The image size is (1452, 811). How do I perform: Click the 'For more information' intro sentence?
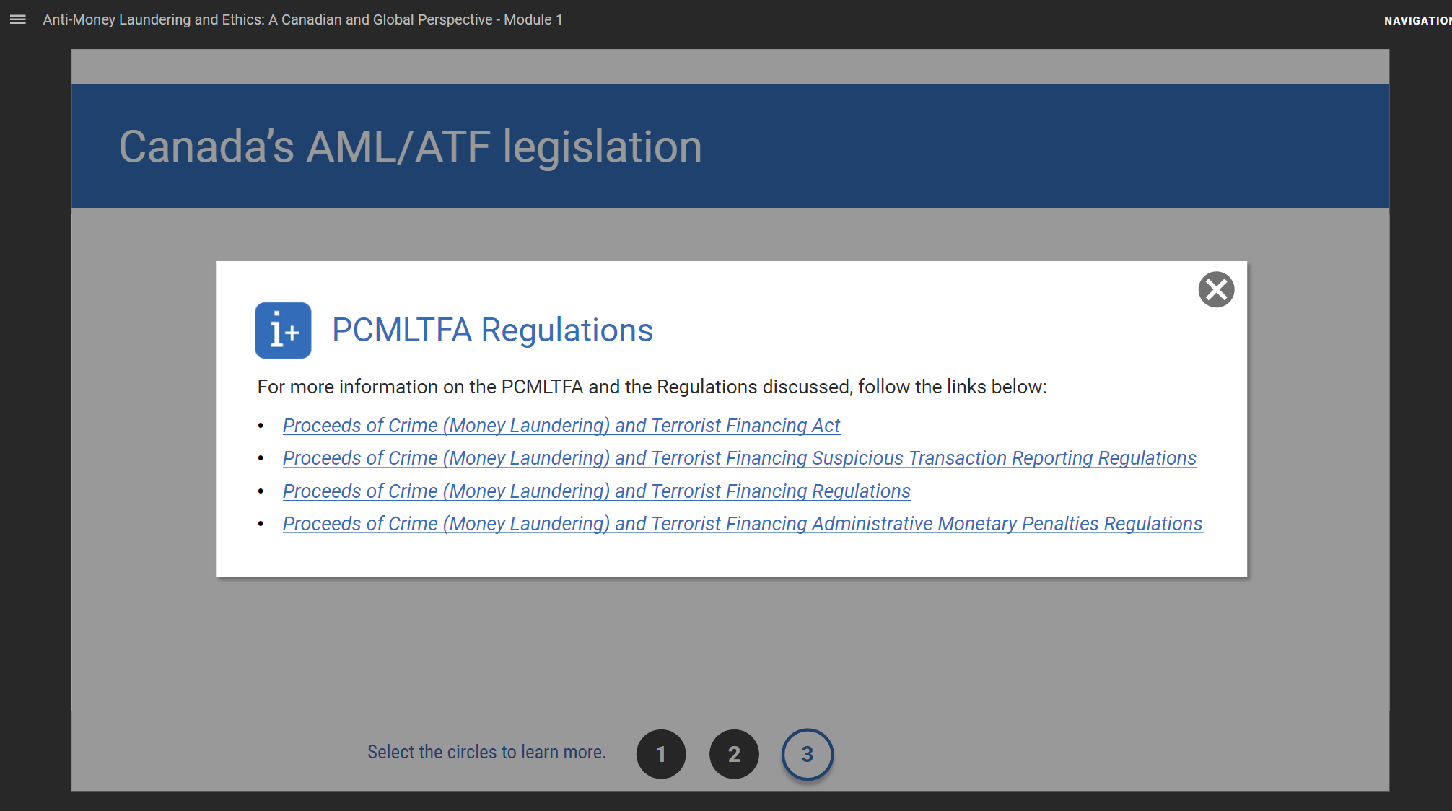[x=651, y=387]
